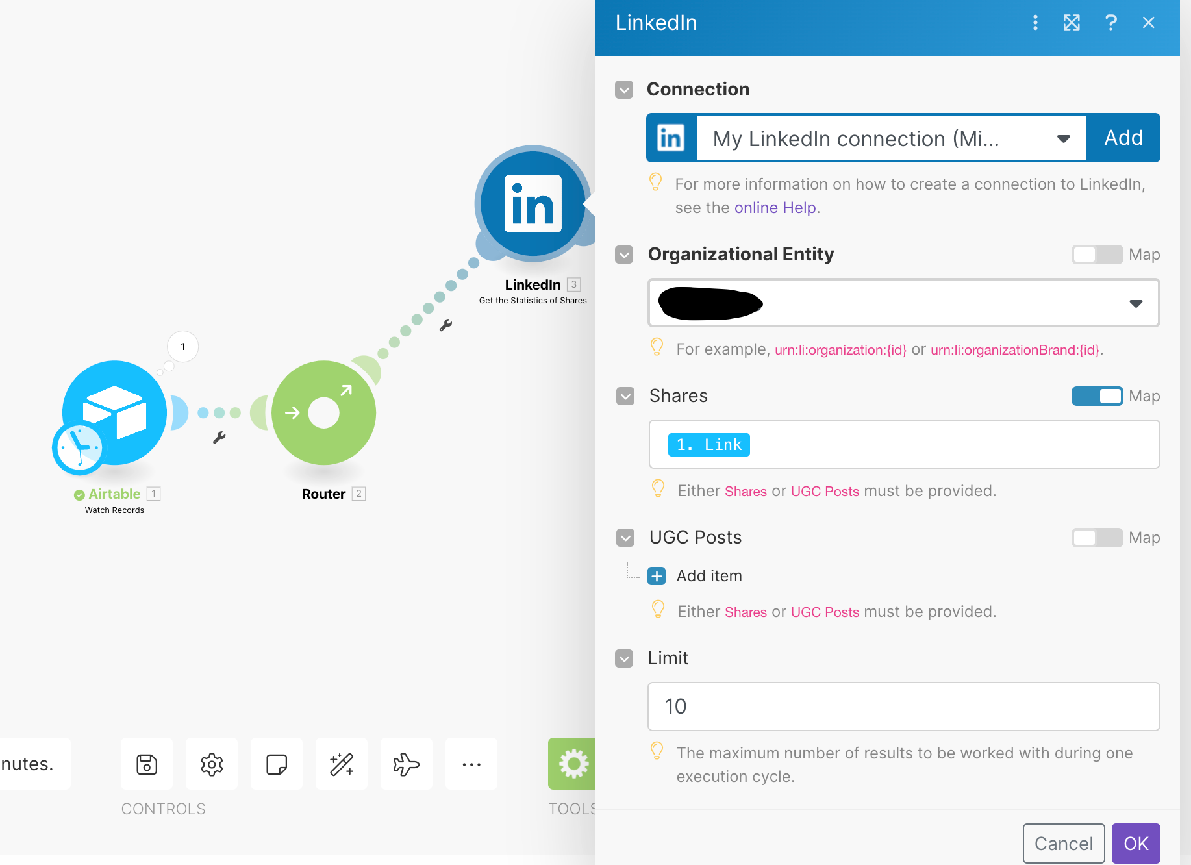Toggle Map switch for UGC Posts
The height and width of the screenshot is (865, 1191).
pyautogui.click(x=1097, y=538)
